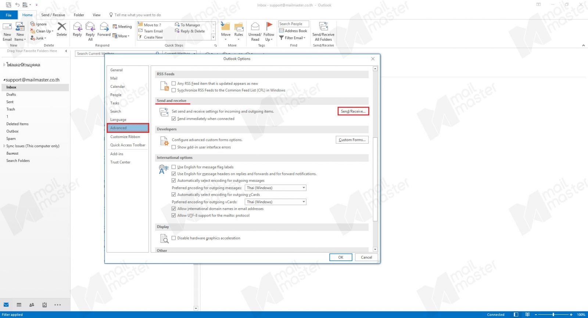Click OK in Outlook Options
This screenshot has height=318, width=588.
point(341,257)
